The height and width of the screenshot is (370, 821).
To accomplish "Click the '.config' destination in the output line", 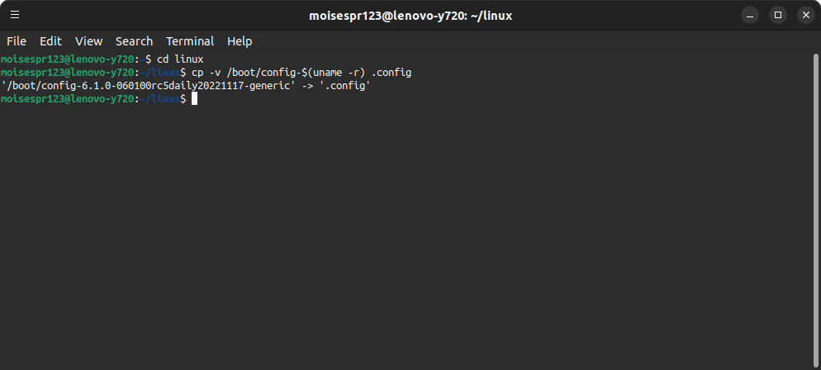I will (x=345, y=85).
